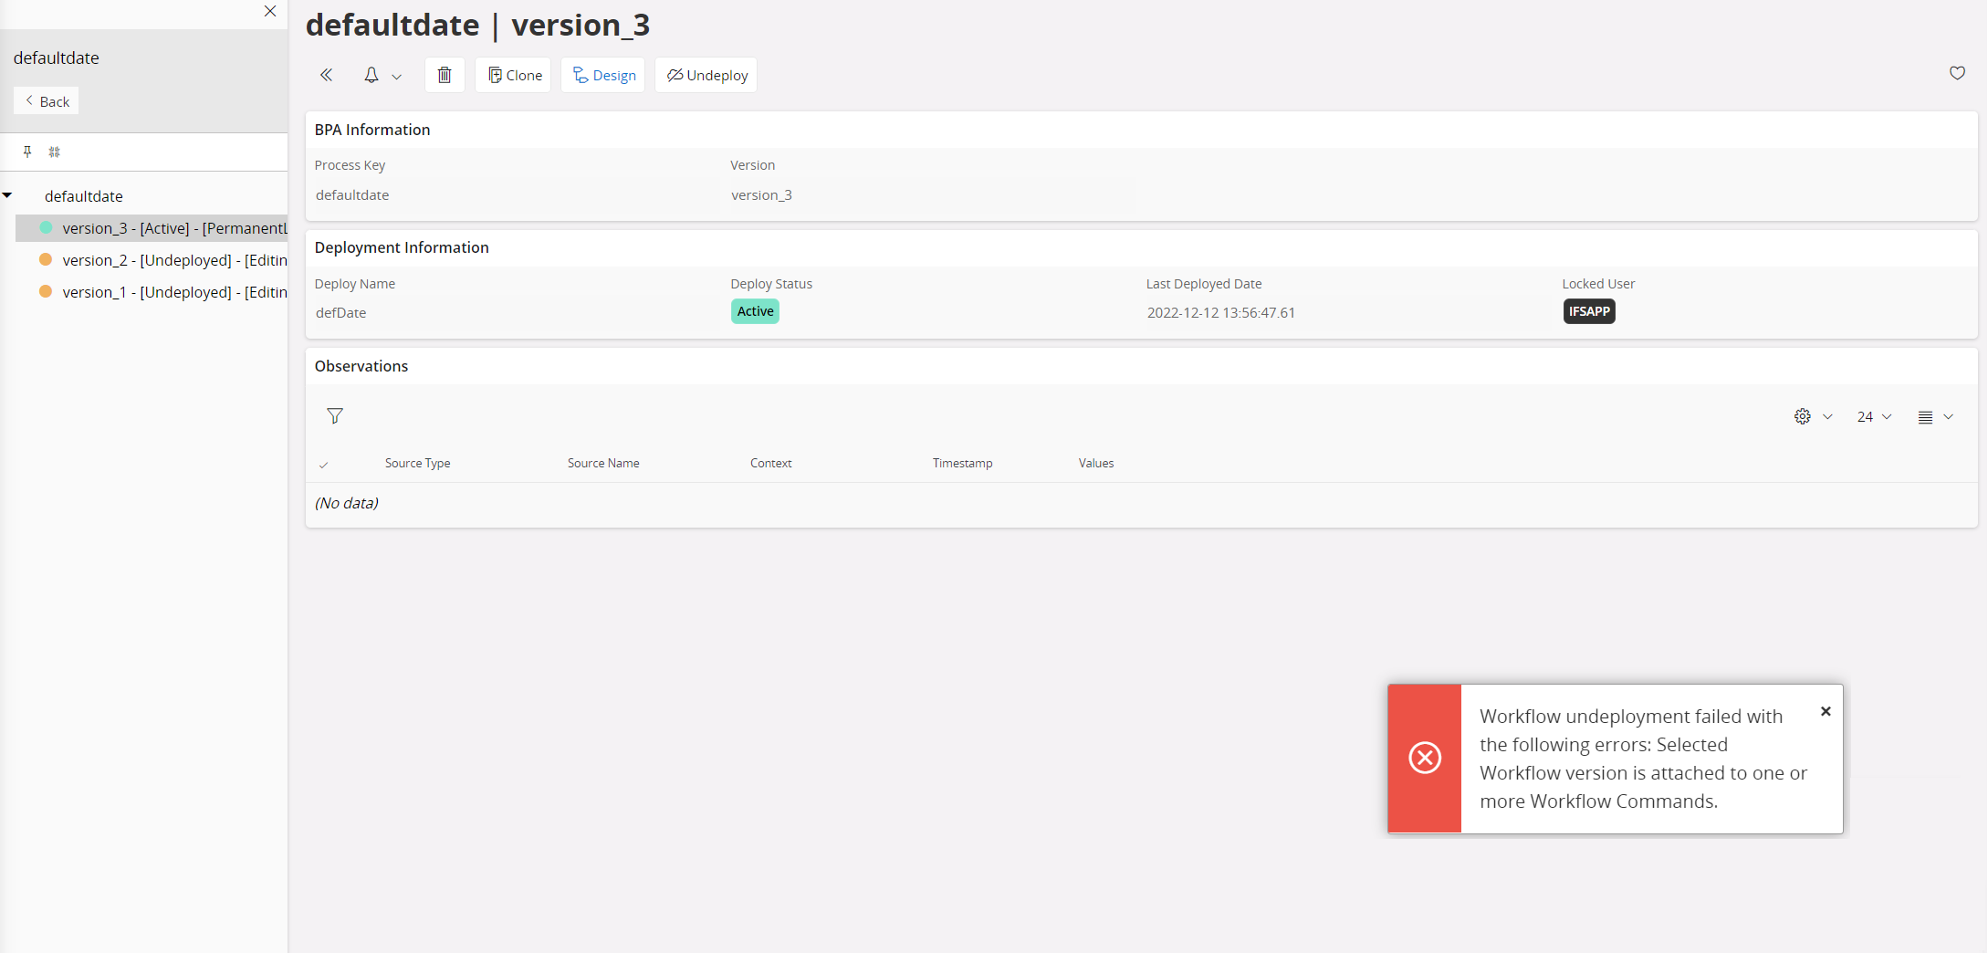Image resolution: width=1988 pixels, height=953 pixels.
Task: Collapse the defaultdate tree node
Action: [7, 195]
